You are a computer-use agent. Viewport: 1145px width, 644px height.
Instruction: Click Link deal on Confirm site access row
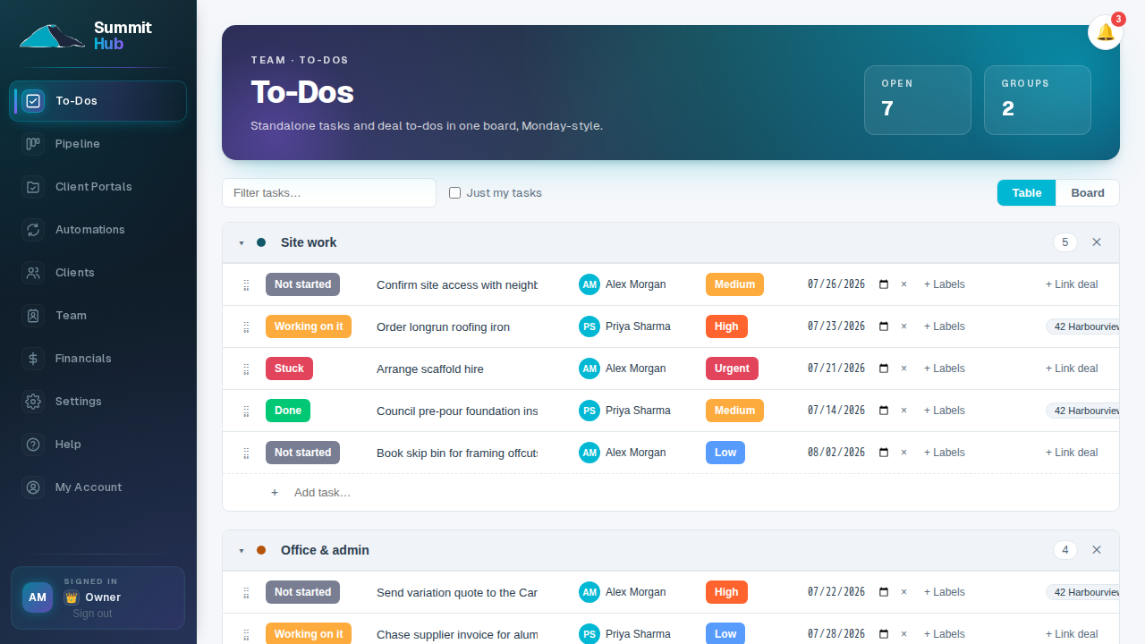pos(1072,284)
